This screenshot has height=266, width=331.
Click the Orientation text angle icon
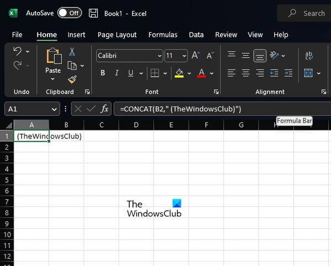(274, 55)
